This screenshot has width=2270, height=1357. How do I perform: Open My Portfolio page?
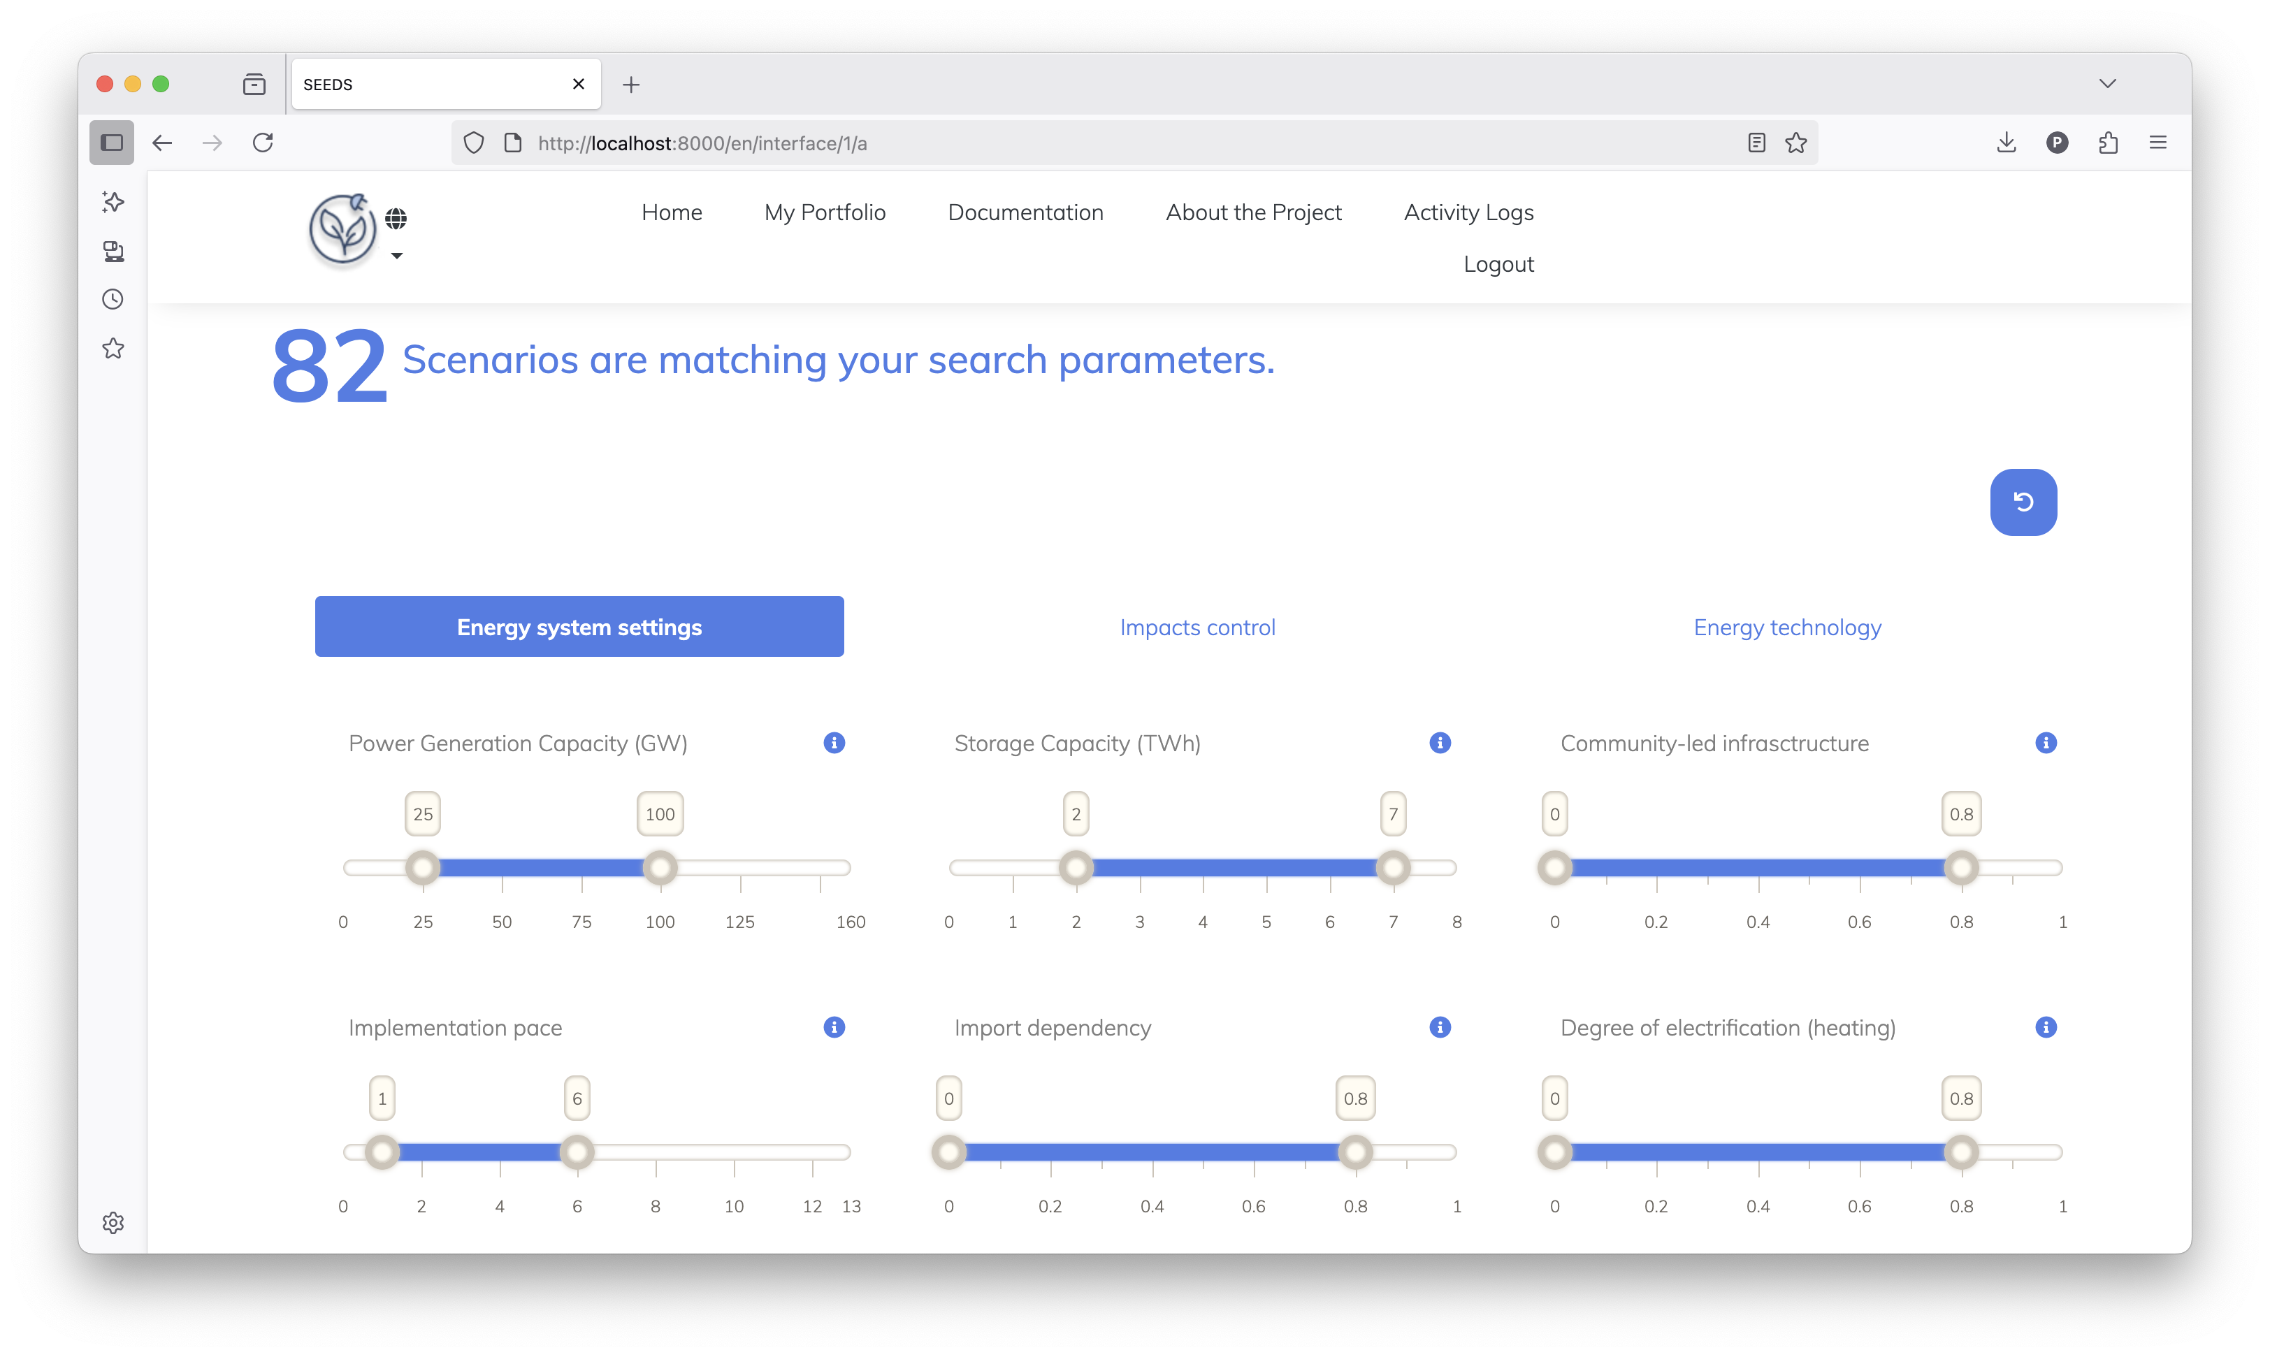(824, 212)
